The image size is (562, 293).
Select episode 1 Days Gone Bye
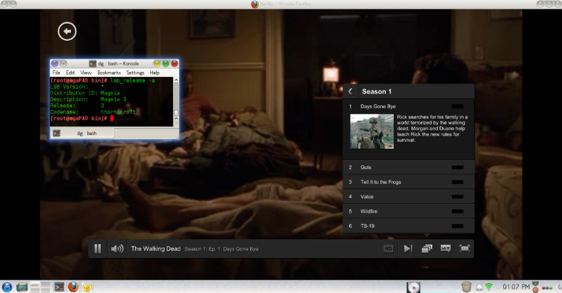409,106
